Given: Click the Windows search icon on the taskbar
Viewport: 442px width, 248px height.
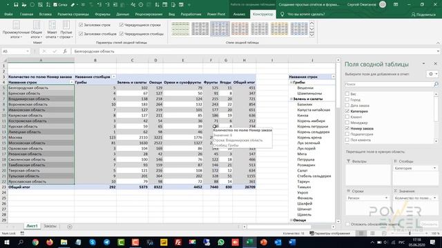Looking at the screenshot, I should (21, 242).
